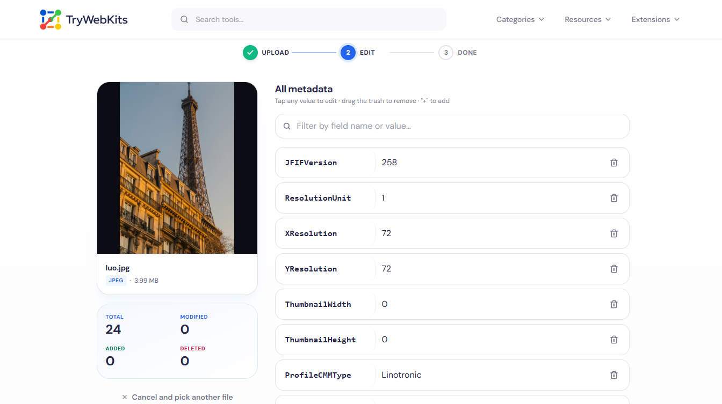Screen dimensions: 722x404
Task: Click the Eiffel Tower image preview
Action: 177,168
